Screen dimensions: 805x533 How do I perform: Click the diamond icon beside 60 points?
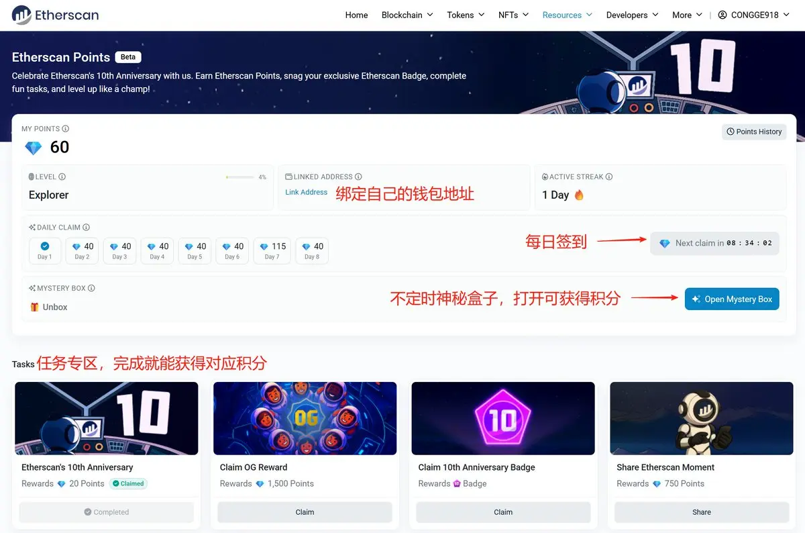coord(33,148)
